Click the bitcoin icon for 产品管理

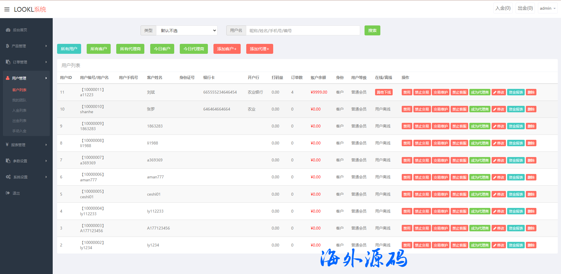click(x=8, y=46)
